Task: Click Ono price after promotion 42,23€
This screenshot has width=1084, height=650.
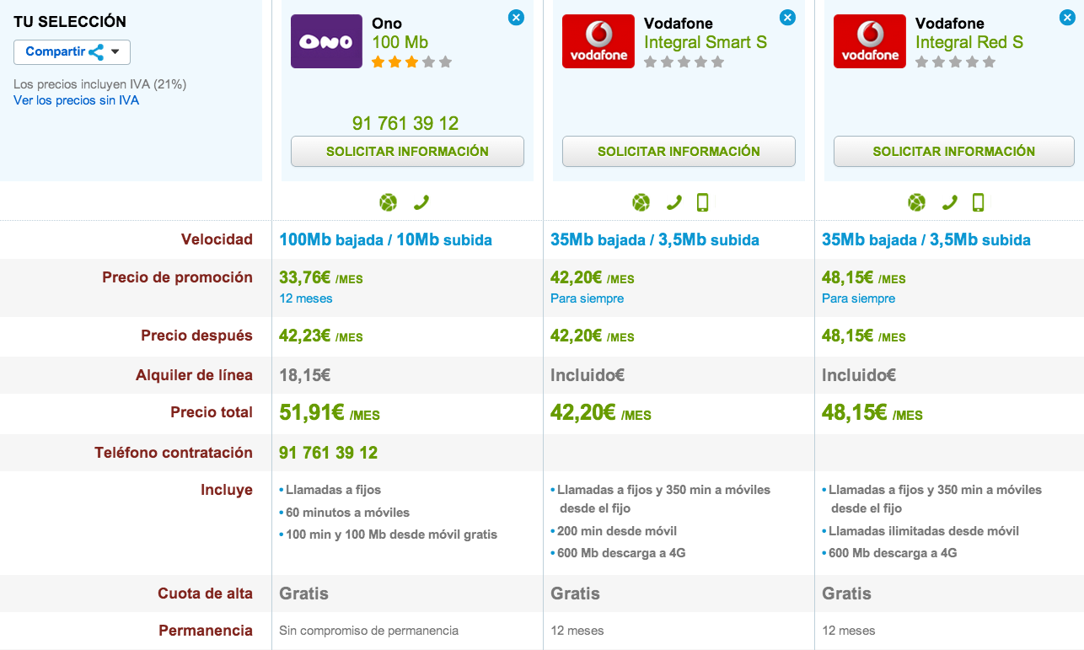Action: [320, 336]
